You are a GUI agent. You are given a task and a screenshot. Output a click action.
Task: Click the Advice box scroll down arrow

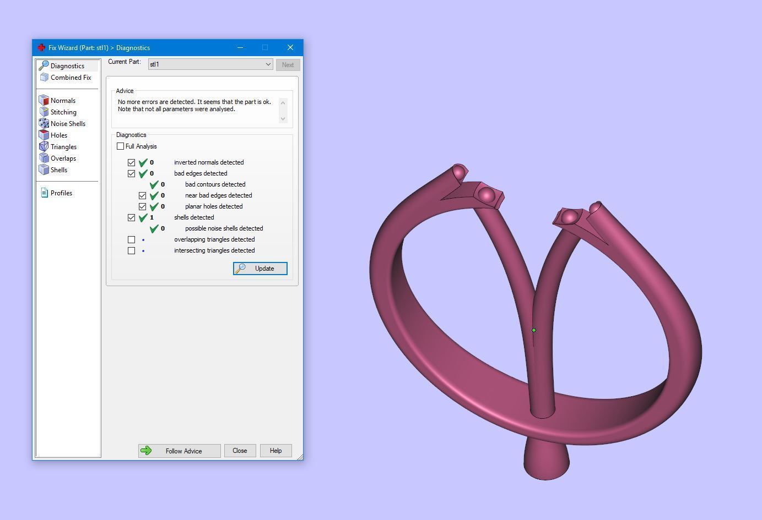pos(283,118)
